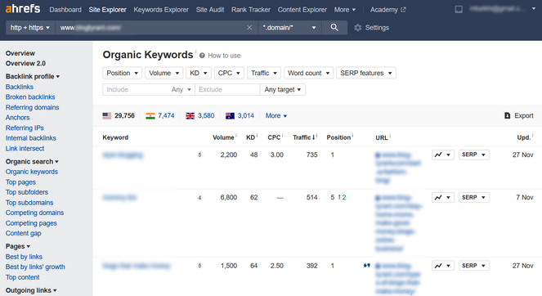Go to Keywords Explorer
This screenshot has width=542, height=296.
pos(161,10)
